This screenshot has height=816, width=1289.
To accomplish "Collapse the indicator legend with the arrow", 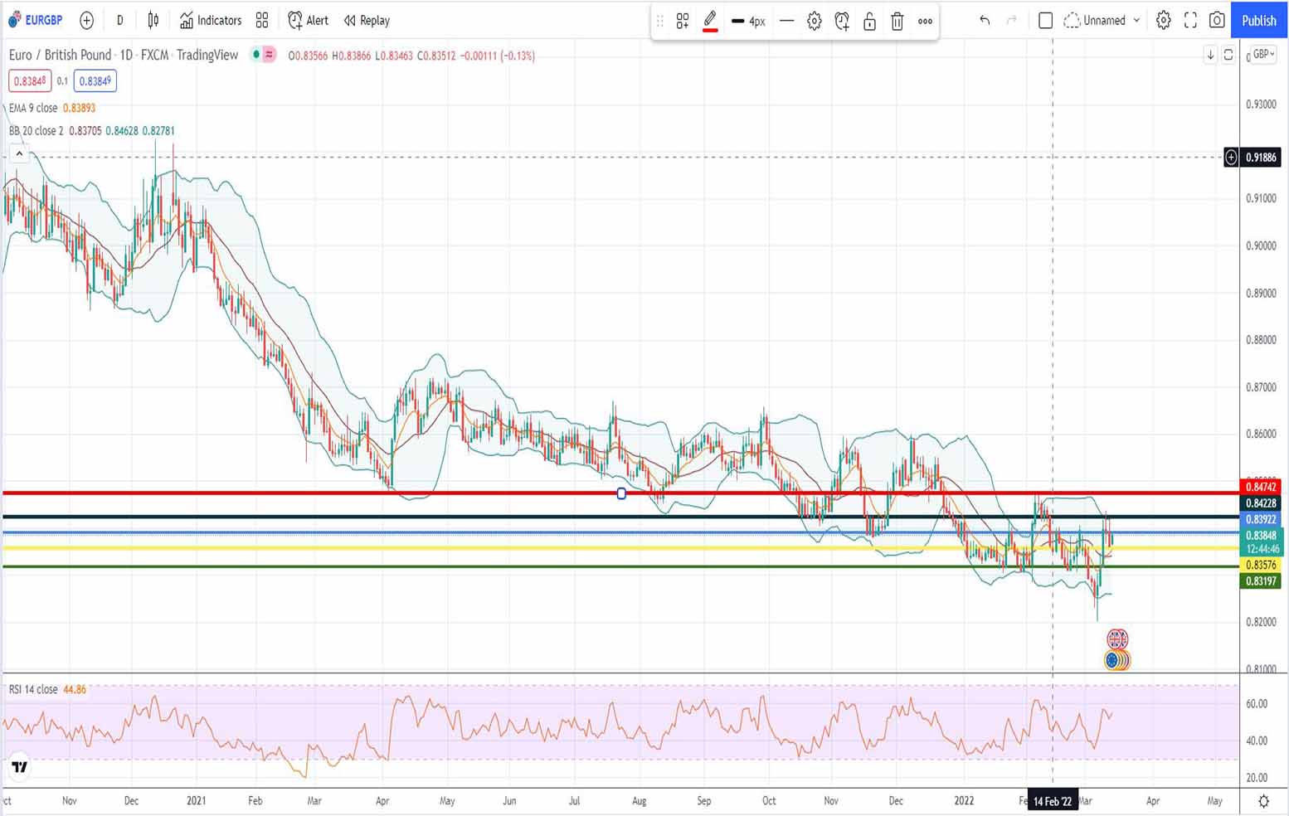I will coord(19,154).
